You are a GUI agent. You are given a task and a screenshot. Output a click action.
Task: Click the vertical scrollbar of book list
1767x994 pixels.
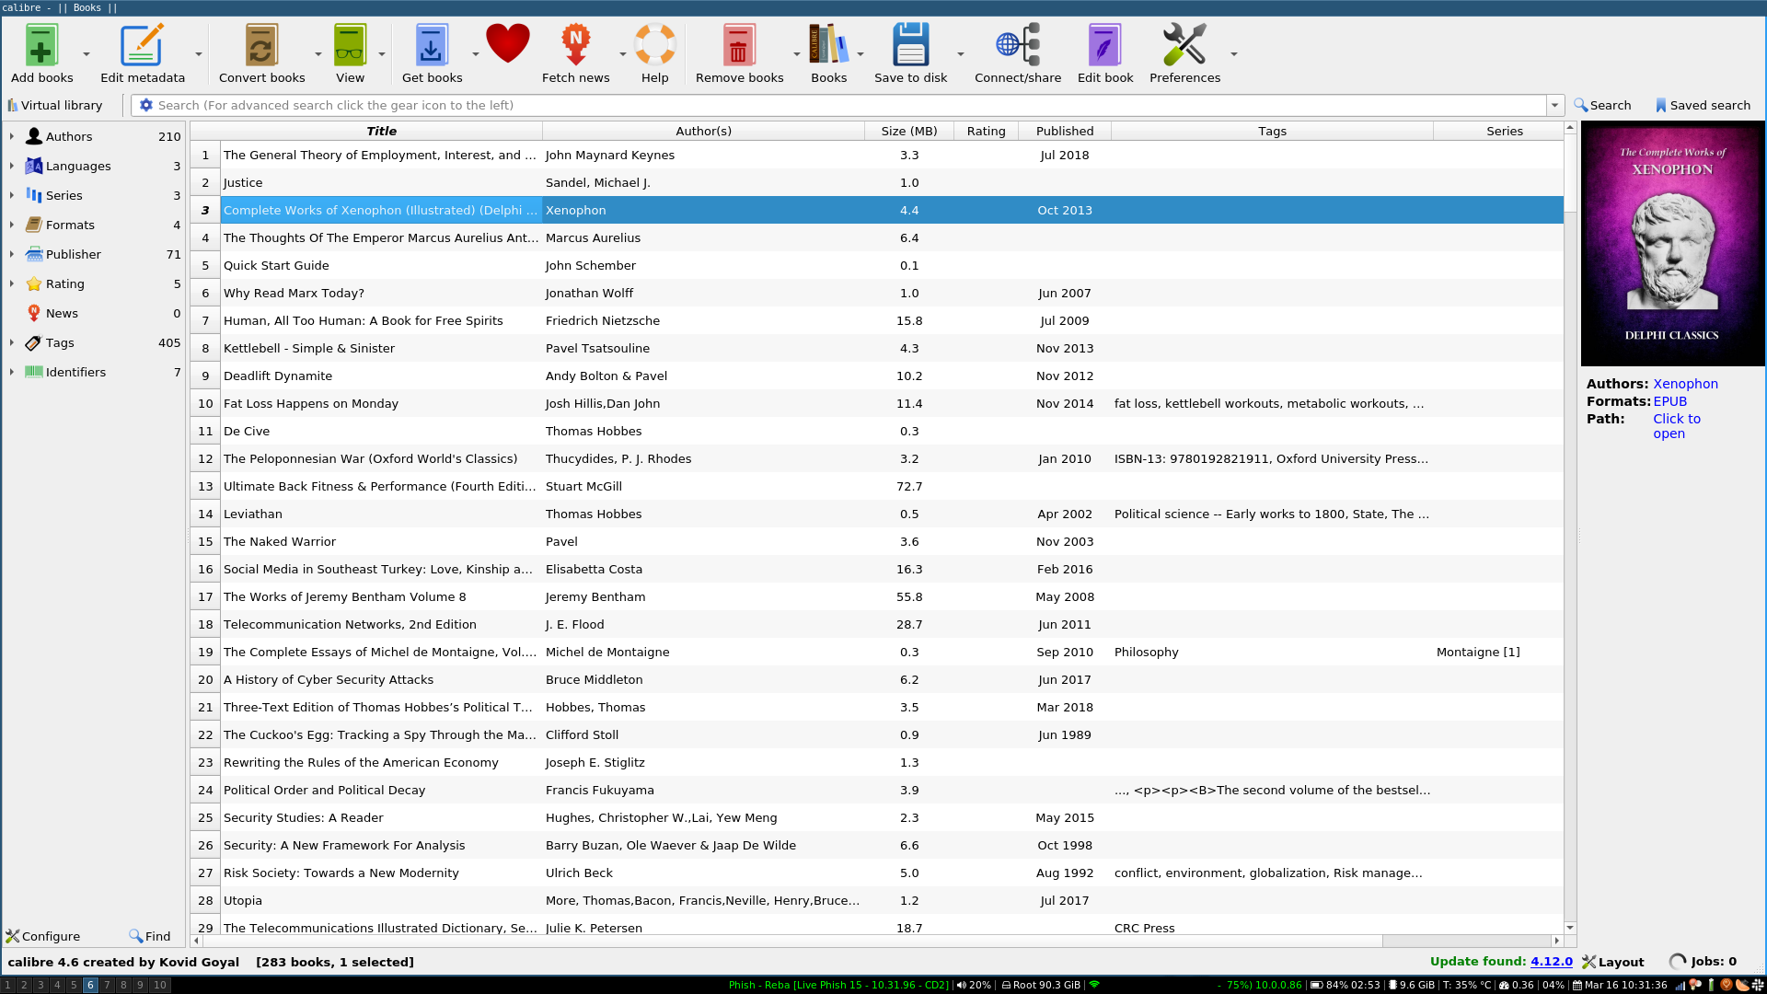1570,529
